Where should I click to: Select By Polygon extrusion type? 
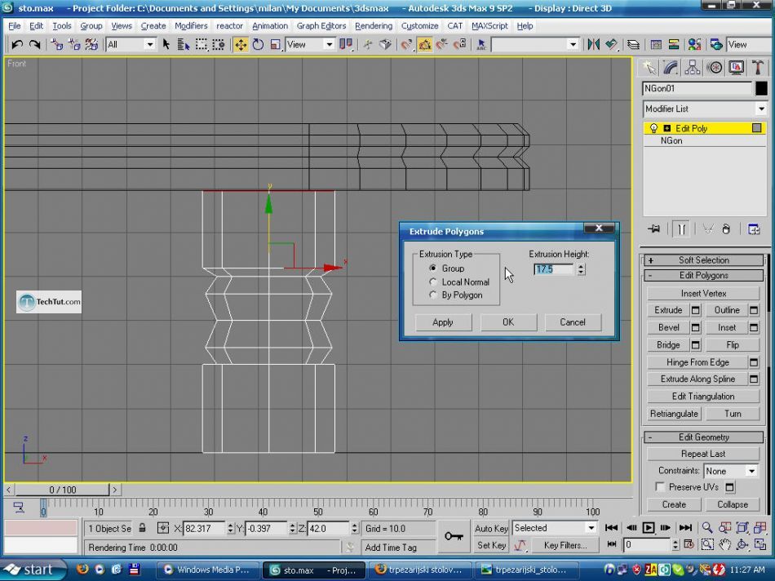433,295
